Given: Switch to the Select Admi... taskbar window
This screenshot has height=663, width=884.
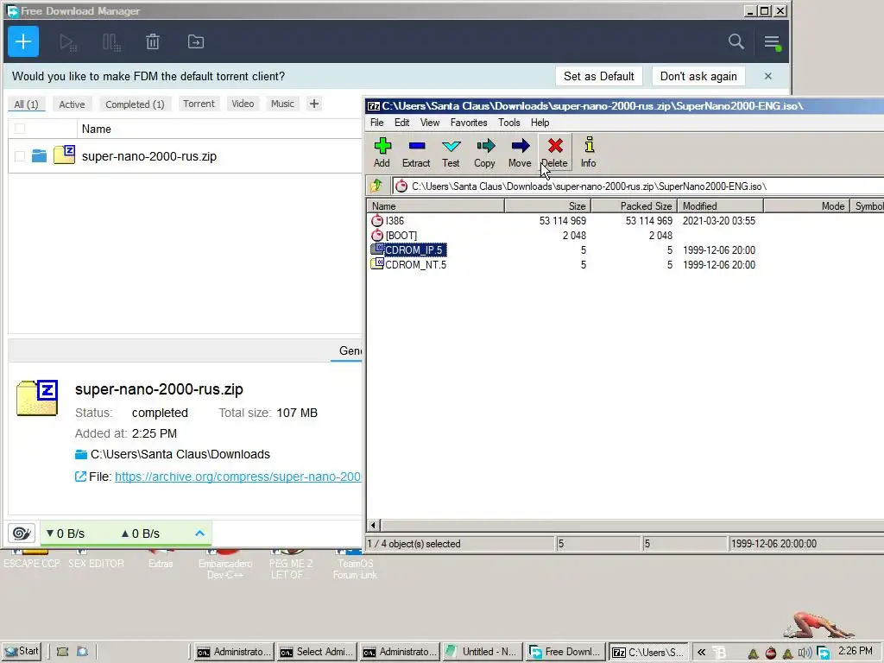Looking at the screenshot, I should tap(317, 653).
